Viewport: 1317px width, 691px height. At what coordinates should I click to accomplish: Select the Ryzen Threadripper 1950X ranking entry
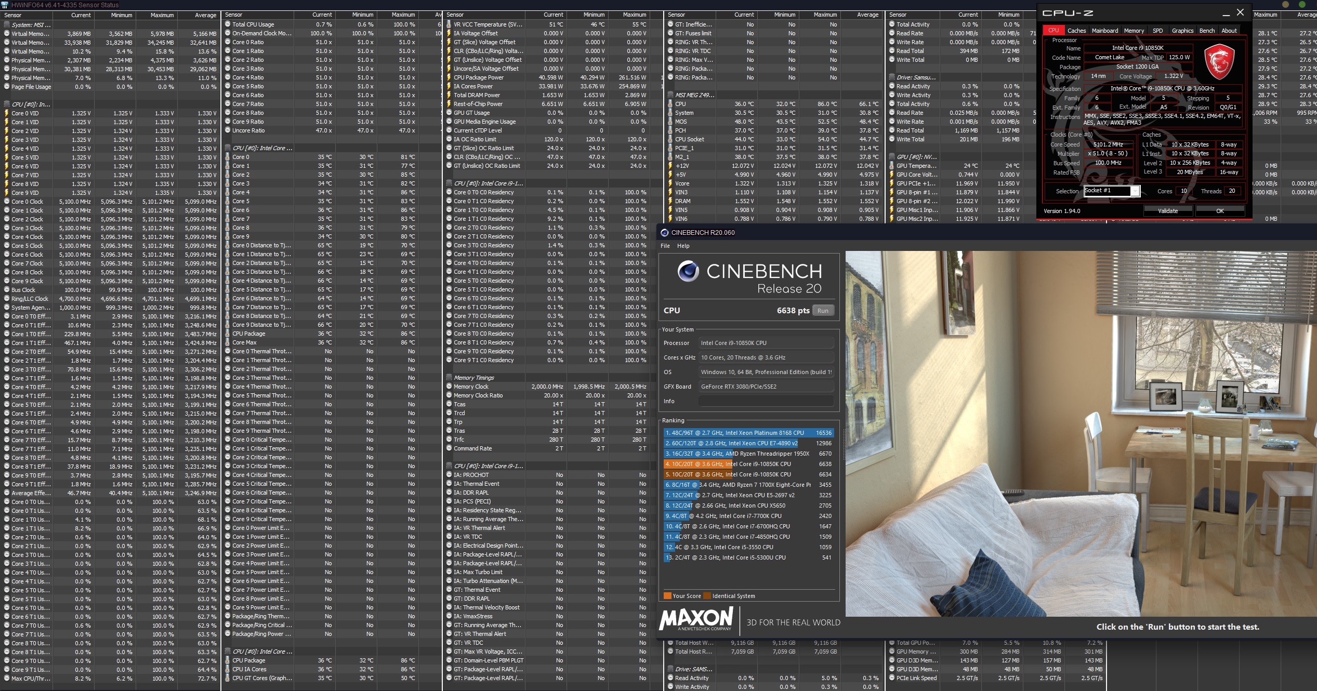(748, 454)
